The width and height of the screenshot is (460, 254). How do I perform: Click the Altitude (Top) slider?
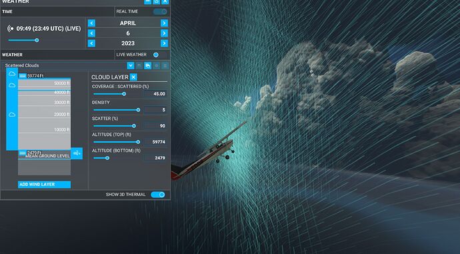(117, 142)
